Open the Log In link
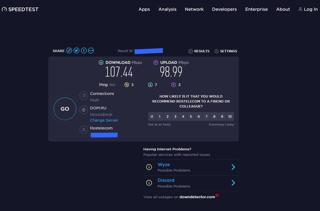 click(311, 9)
